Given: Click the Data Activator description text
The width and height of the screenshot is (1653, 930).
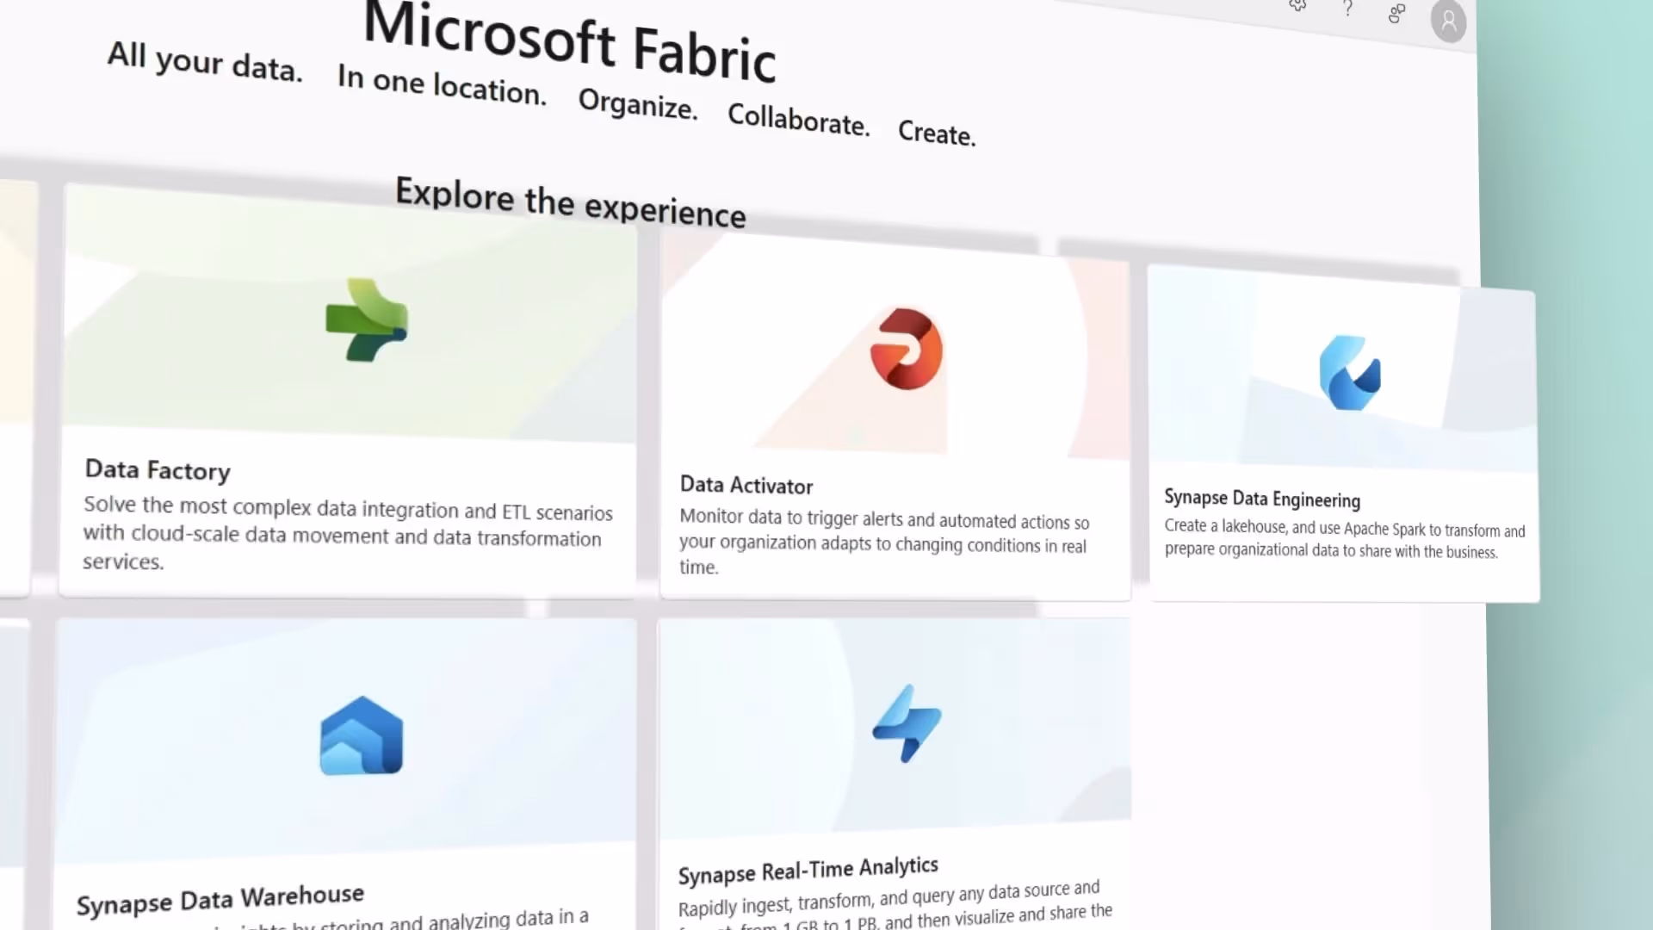Looking at the screenshot, I should pyautogui.click(x=884, y=542).
